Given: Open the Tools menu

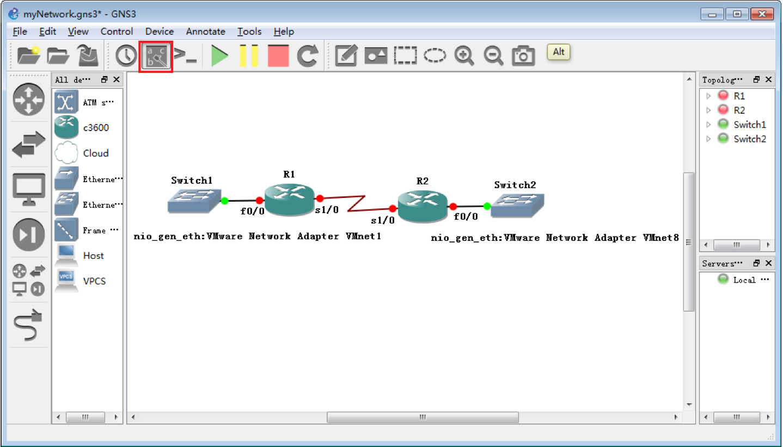Looking at the screenshot, I should pos(249,32).
